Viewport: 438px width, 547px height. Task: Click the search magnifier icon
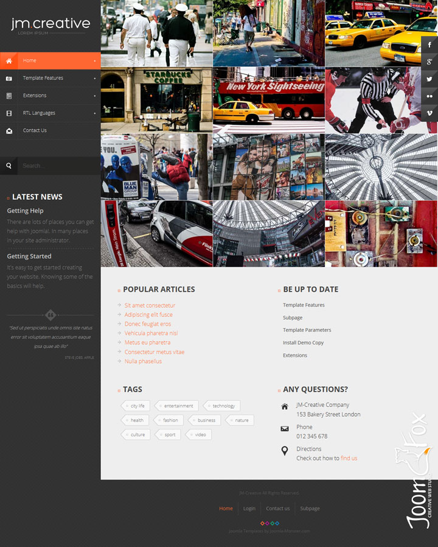(9, 166)
